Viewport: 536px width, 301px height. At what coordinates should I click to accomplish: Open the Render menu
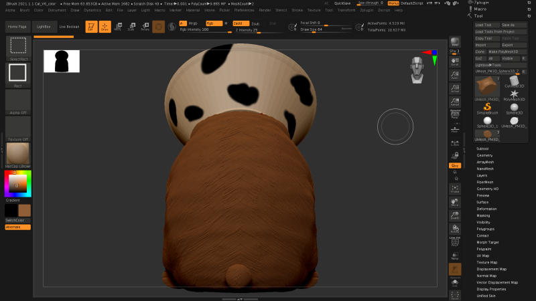point(265,11)
